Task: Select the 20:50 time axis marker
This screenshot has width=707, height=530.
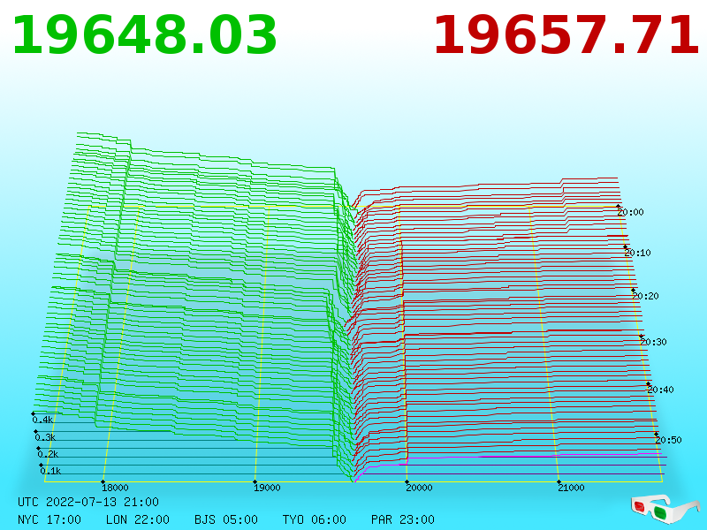Action: (x=668, y=440)
